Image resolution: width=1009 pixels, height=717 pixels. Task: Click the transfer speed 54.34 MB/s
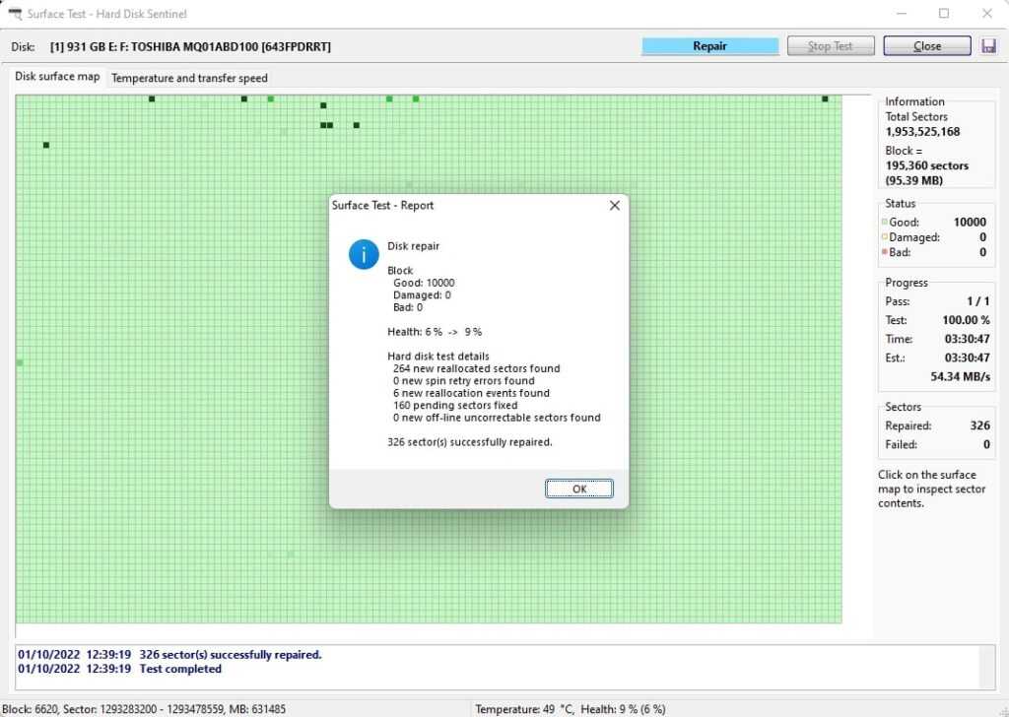960,376
